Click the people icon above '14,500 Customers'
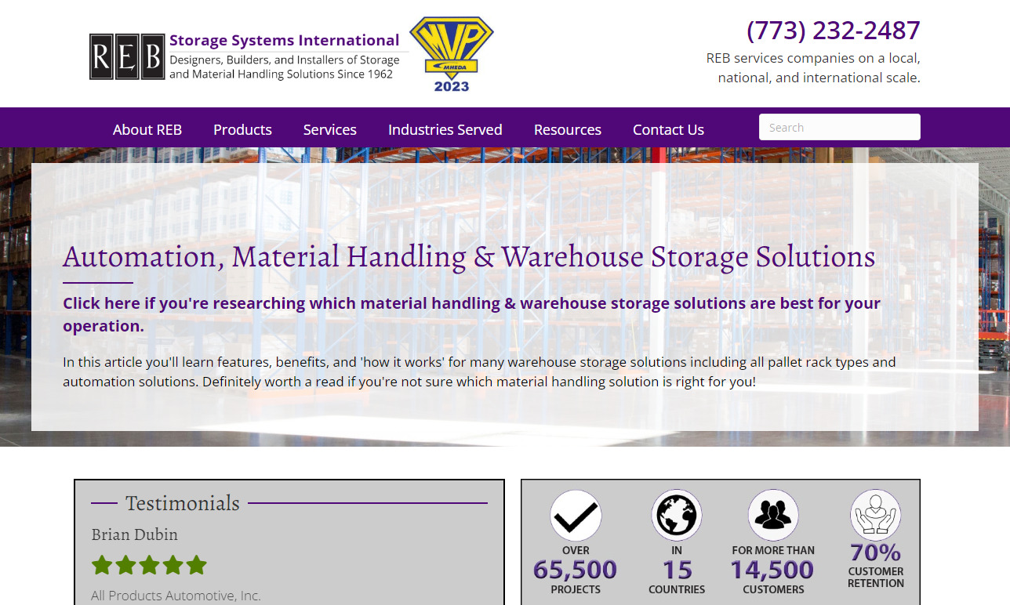The height and width of the screenshot is (605, 1010). click(x=772, y=515)
